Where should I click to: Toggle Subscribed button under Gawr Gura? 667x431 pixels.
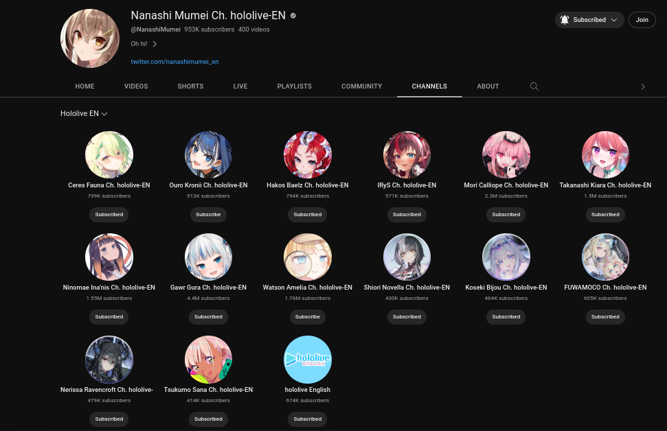pyautogui.click(x=208, y=317)
